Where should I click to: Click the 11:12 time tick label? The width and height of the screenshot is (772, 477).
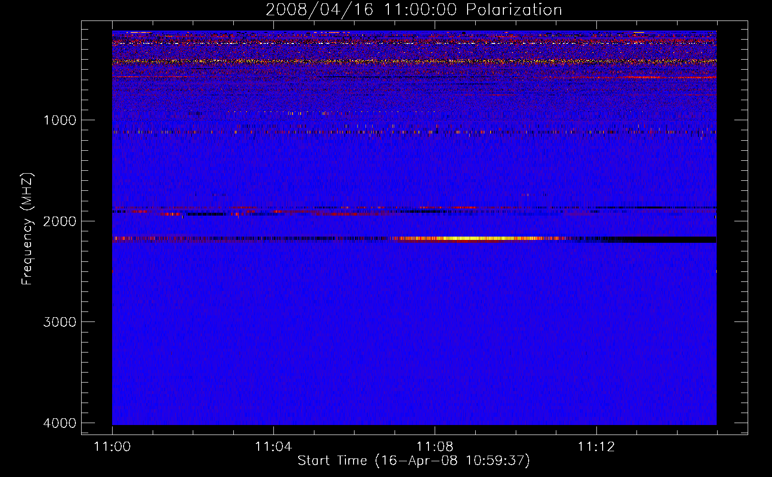pyautogui.click(x=596, y=446)
